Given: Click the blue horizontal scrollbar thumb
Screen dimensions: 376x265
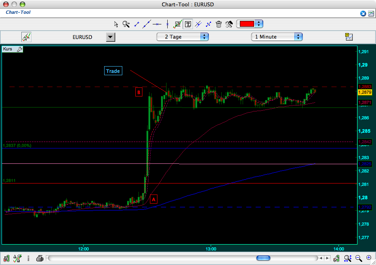Looking at the screenshot, I should (x=263, y=258).
